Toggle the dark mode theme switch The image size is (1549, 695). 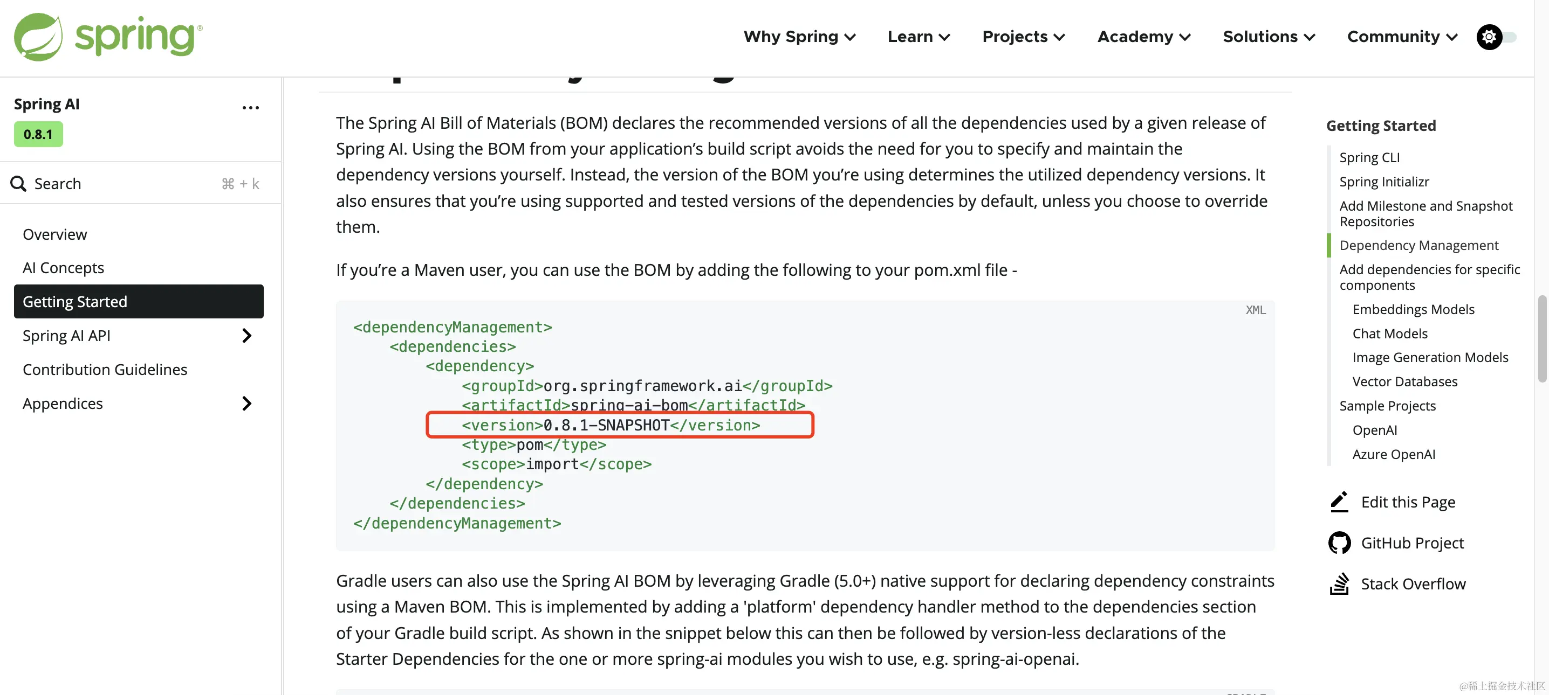click(x=1497, y=37)
